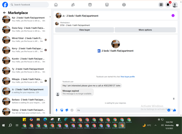The image size is (182, 134).
Task: Click the Message expired bubble
Action: 77,92
